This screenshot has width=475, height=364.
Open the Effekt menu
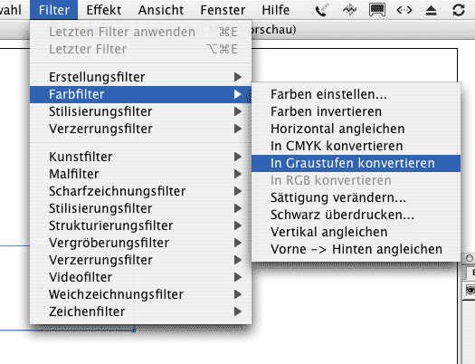pos(104,10)
